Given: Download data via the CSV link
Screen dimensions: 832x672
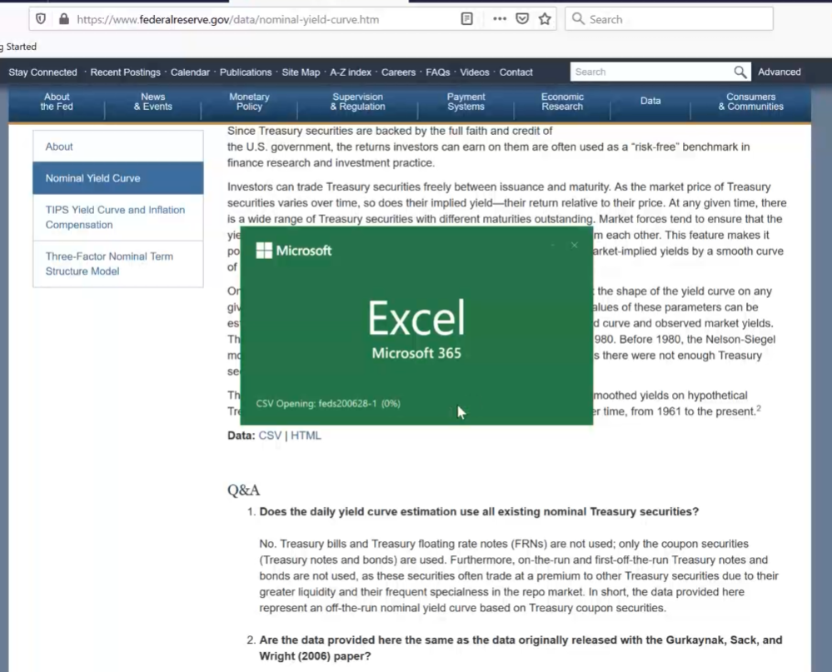Looking at the screenshot, I should tap(271, 435).
